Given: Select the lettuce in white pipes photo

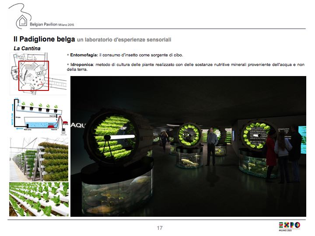Looking at the screenshot, I should point(38,199).
